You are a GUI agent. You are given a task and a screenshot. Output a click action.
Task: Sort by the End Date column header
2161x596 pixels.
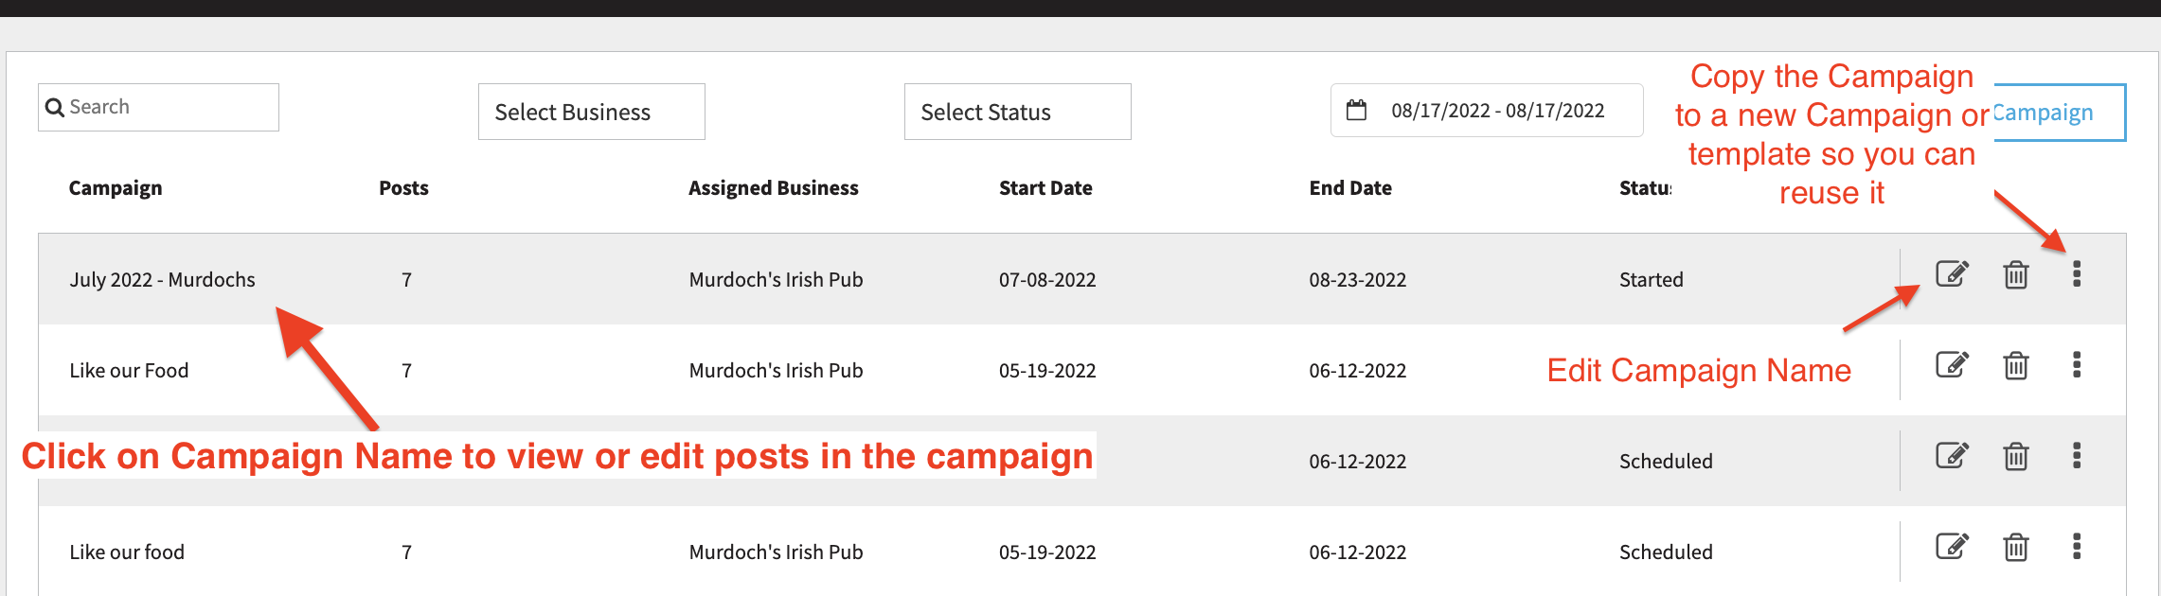pos(1350,188)
